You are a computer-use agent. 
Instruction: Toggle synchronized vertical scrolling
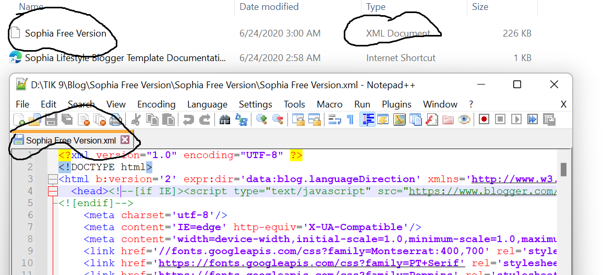pyautogui.click(x=298, y=119)
